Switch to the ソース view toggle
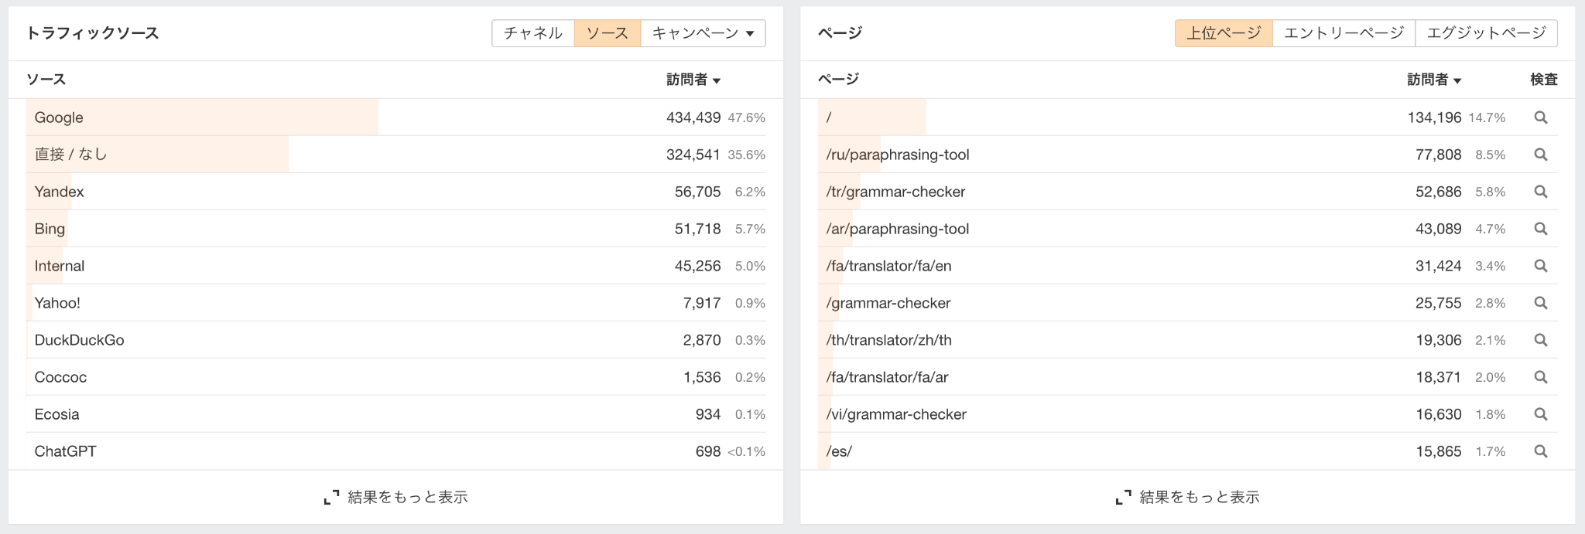The width and height of the screenshot is (1585, 534). click(608, 33)
